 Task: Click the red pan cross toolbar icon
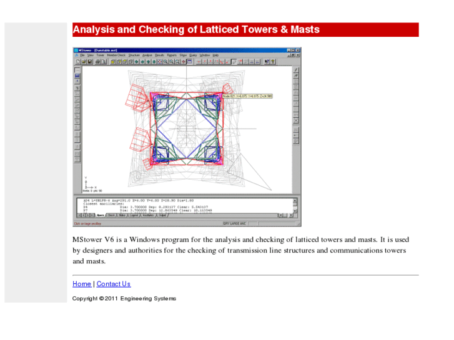[x=184, y=62]
